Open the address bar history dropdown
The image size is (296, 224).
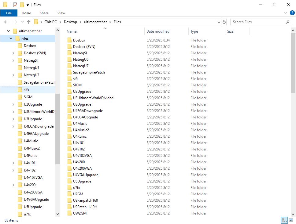[x=219, y=22]
